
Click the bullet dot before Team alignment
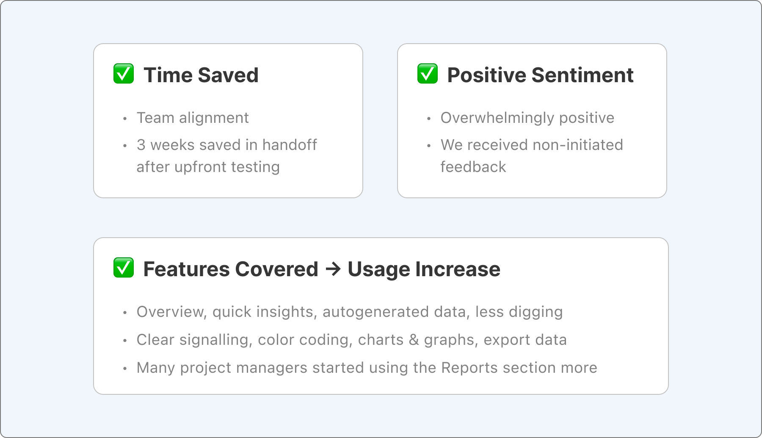125,119
